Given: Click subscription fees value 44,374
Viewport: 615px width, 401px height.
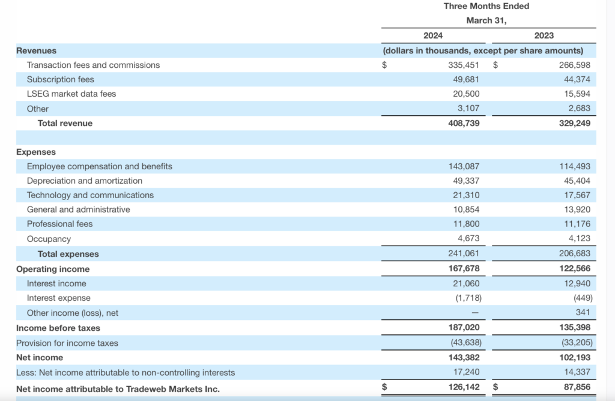Looking at the screenshot, I should pyautogui.click(x=577, y=80).
